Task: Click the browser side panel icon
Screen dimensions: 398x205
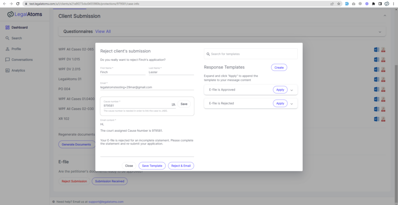Action: pyautogui.click(x=380, y=3)
